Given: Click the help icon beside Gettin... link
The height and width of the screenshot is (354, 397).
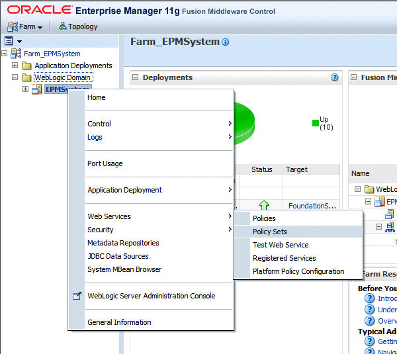Looking at the screenshot, I should point(369,341).
